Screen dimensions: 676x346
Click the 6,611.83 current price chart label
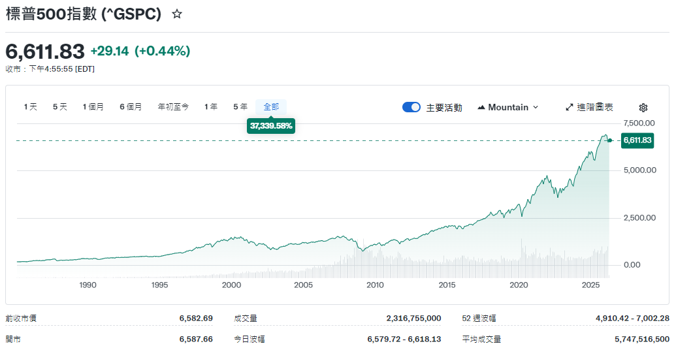[637, 140]
